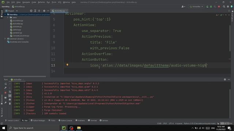Click the lightbulb intention icon on line 13

(x=67, y=65)
